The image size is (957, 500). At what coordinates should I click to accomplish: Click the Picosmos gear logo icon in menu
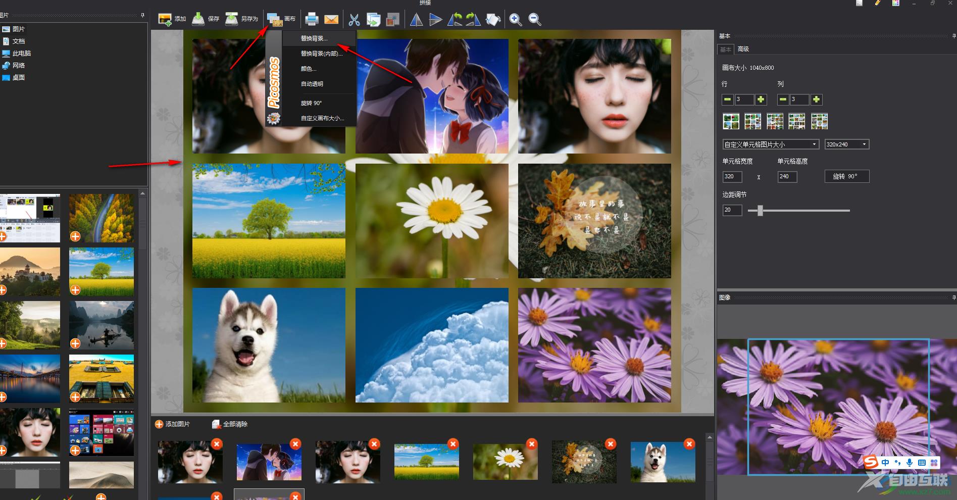point(274,118)
